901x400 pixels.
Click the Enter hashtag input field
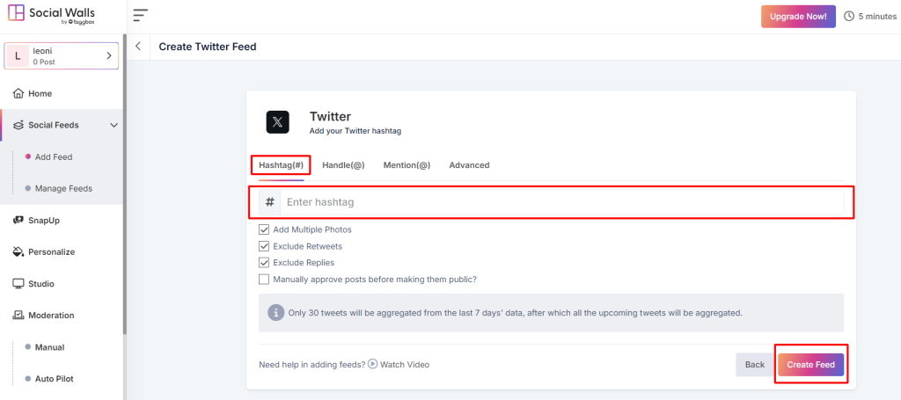pos(563,202)
